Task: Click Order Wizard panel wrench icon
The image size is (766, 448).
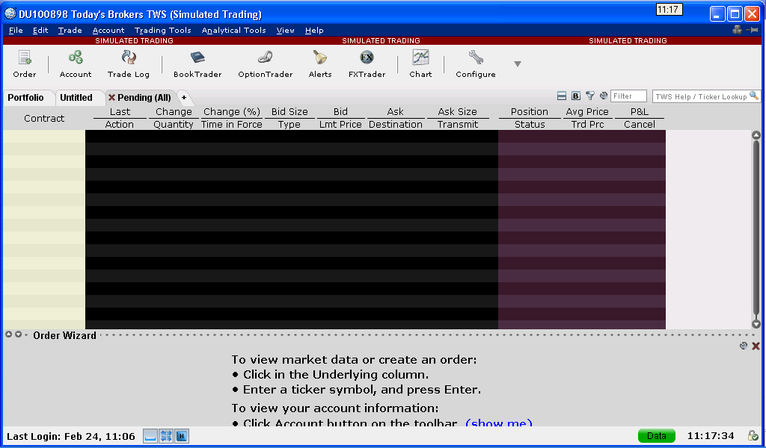Action: tap(744, 346)
